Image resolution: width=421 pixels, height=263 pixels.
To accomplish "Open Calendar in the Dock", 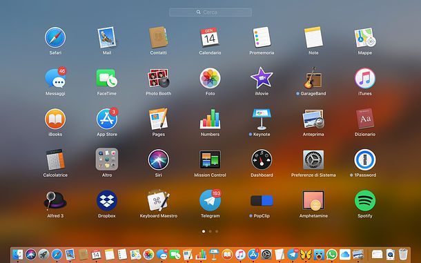I will pos(96,254).
